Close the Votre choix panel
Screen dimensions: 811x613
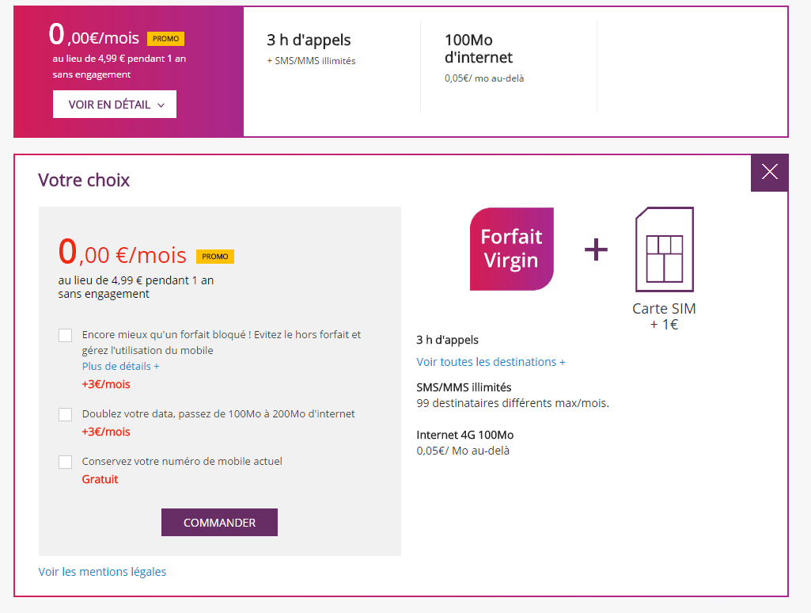[x=769, y=172]
